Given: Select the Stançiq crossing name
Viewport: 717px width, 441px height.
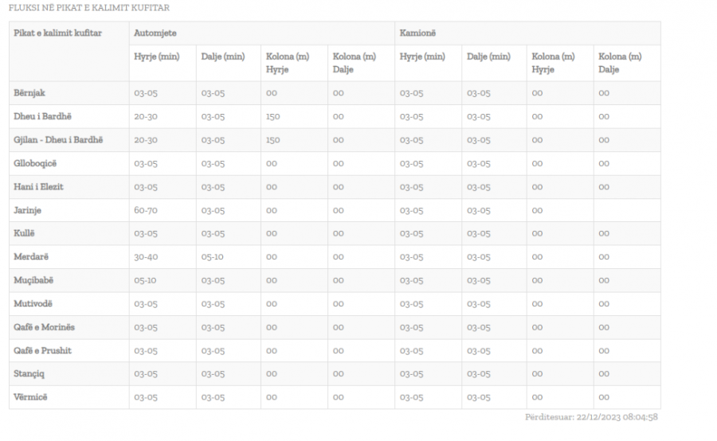Looking at the screenshot, I should pos(31,374).
